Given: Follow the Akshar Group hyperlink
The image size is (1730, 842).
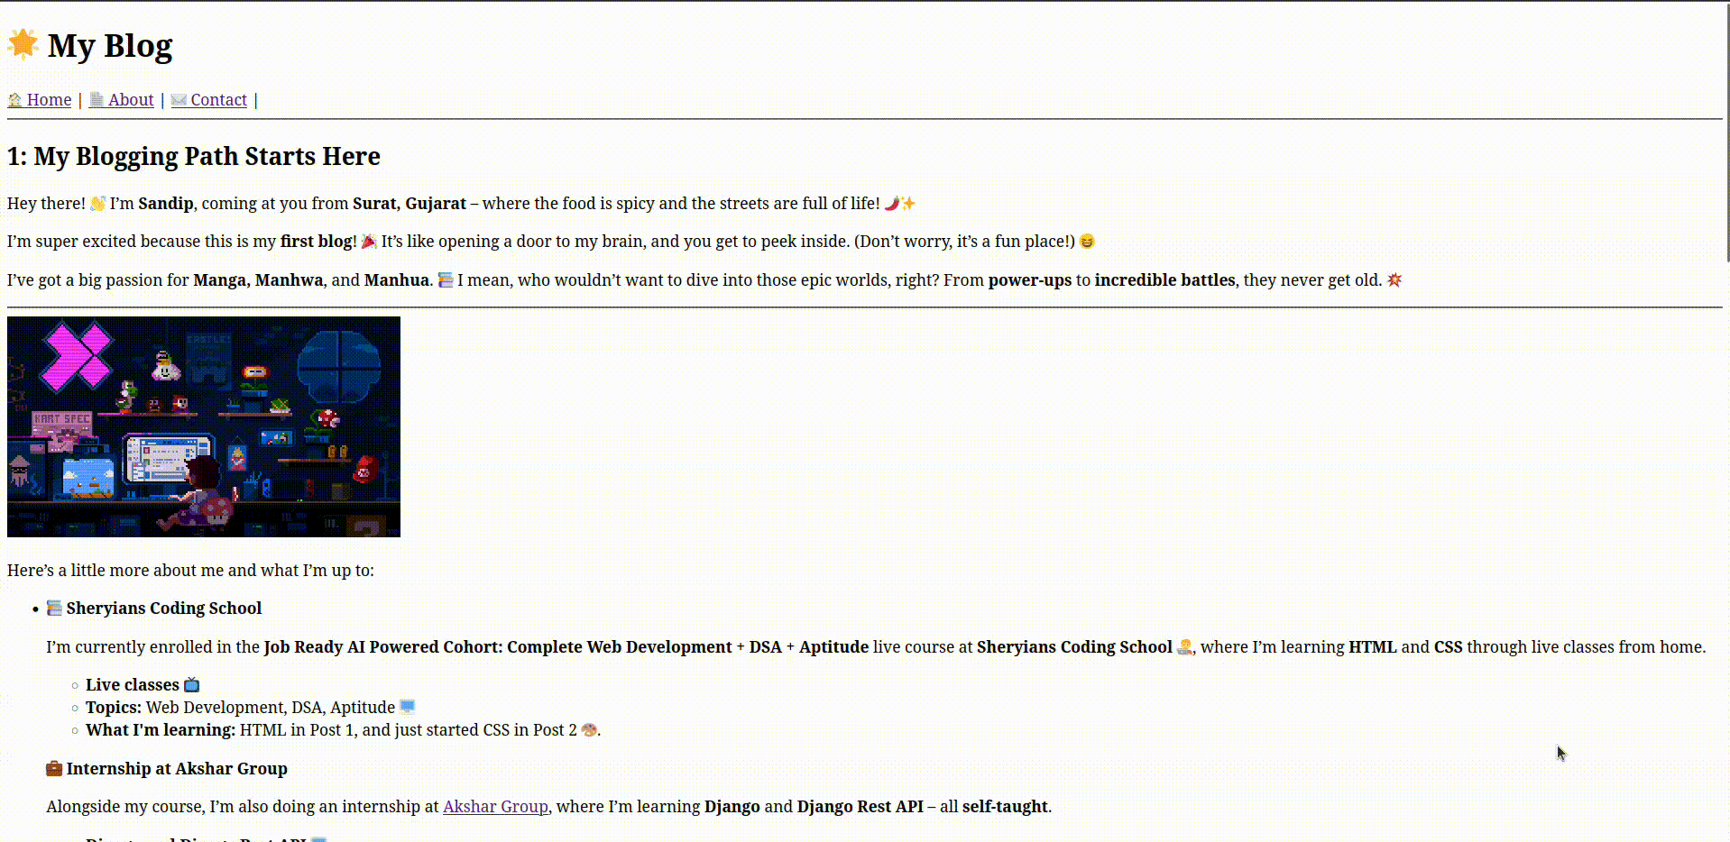Looking at the screenshot, I should (x=495, y=807).
